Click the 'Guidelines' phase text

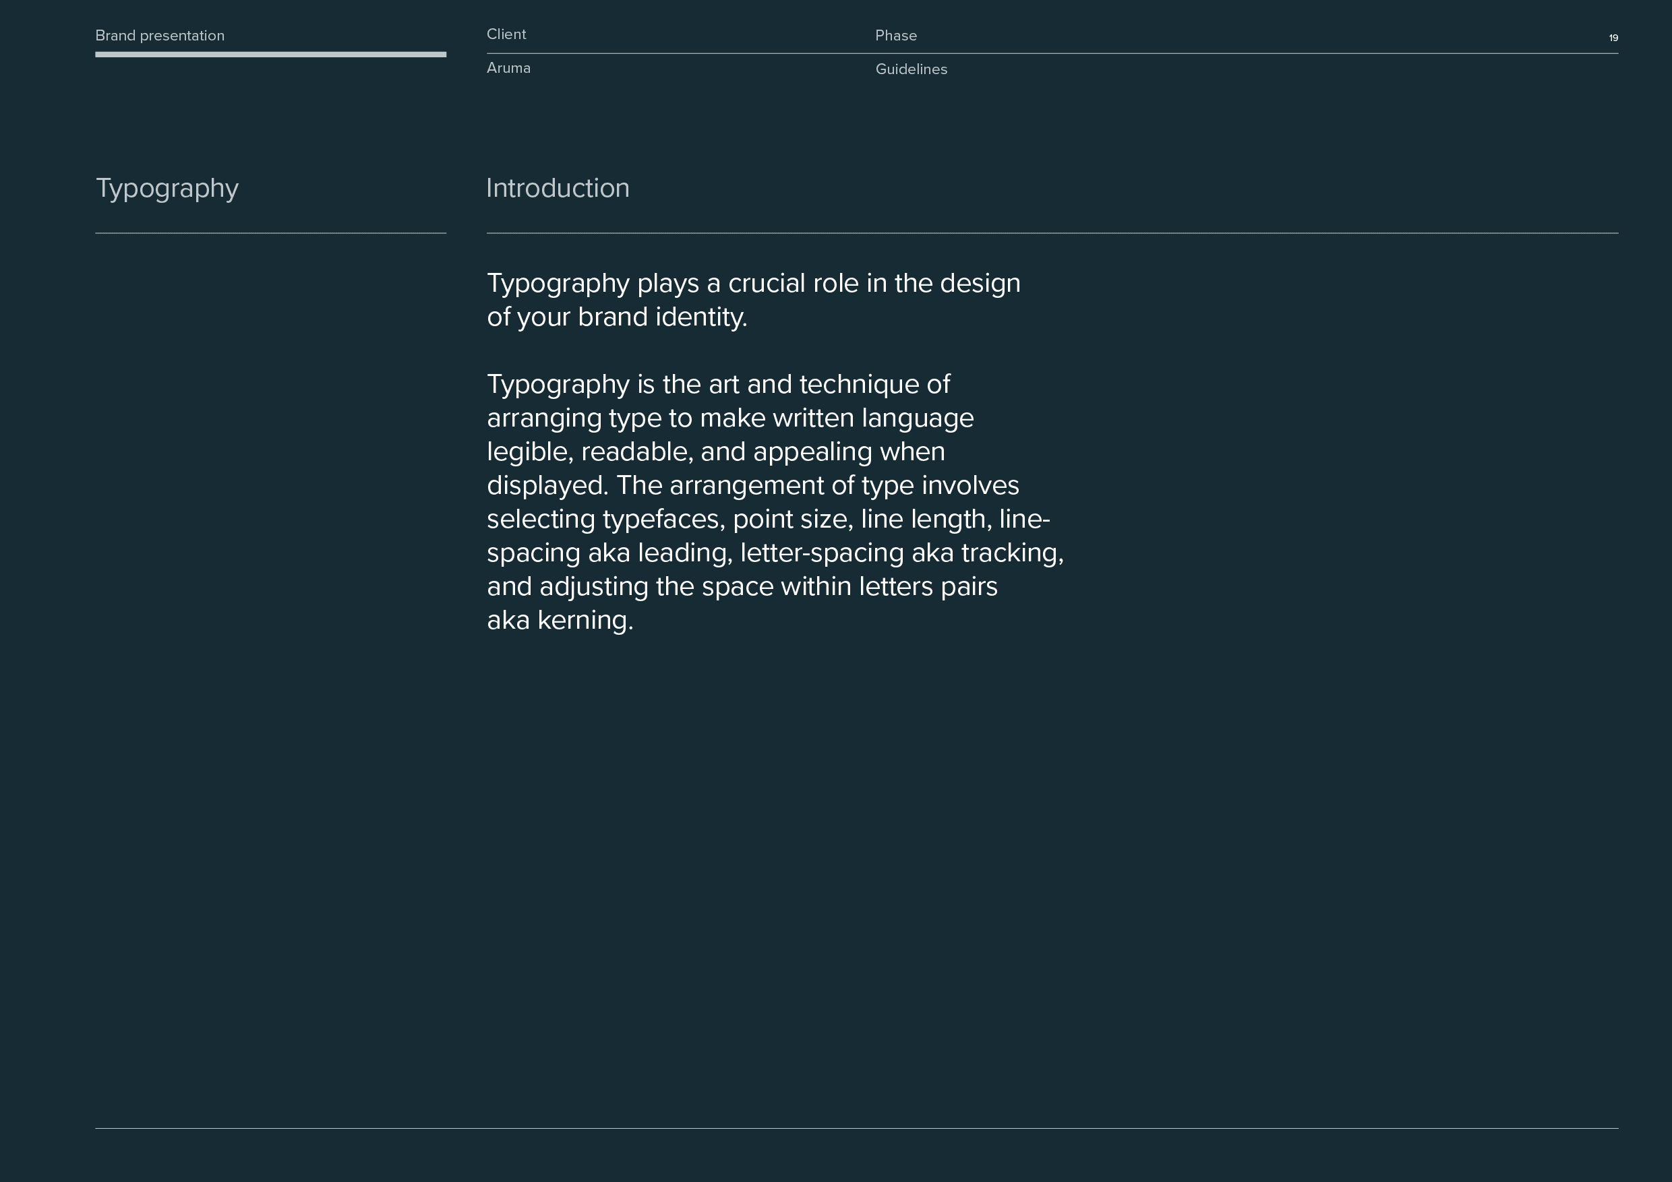(911, 69)
